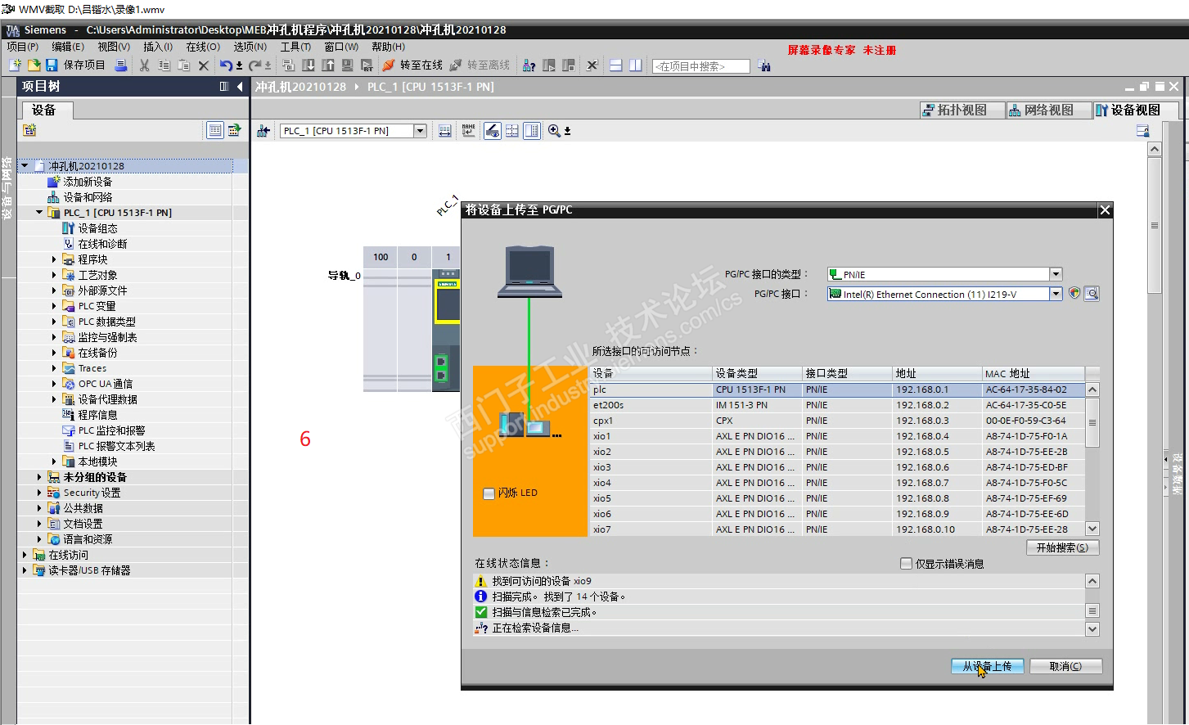This screenshot has width=1189, height=725.
Task: Click the Cut scissors icon
Action: (145, 65)
